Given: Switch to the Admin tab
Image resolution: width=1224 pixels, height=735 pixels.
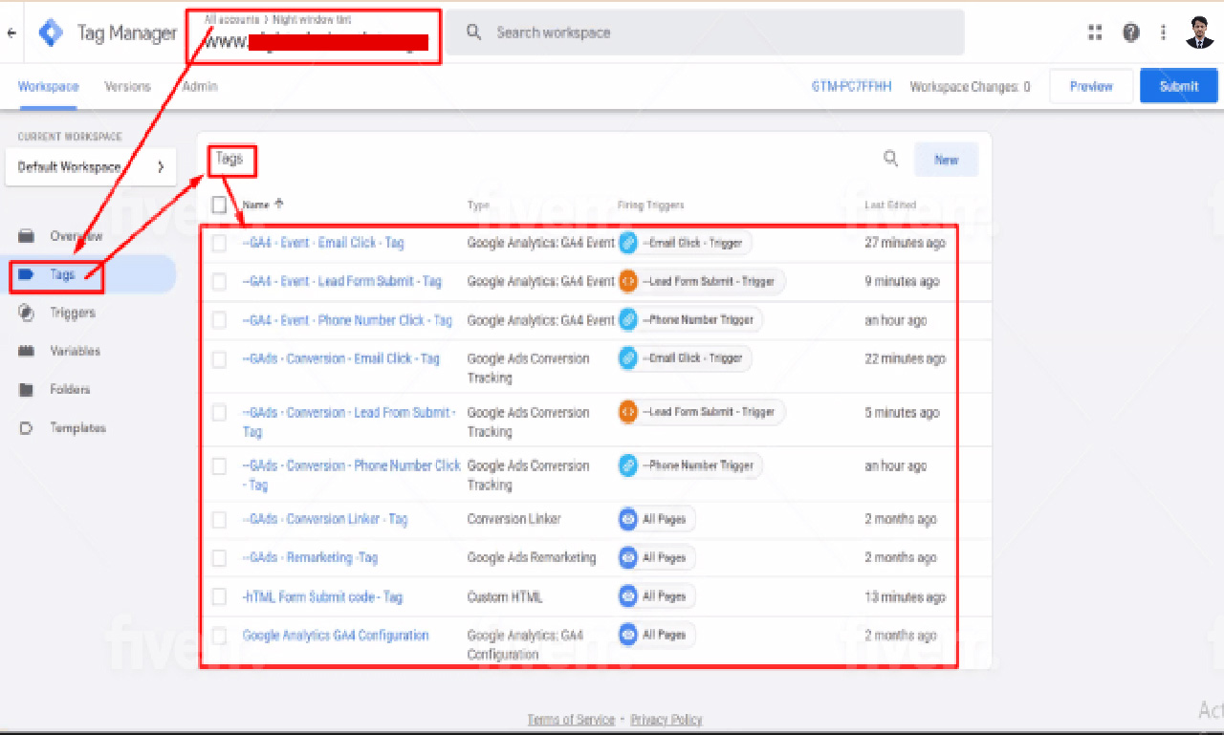Looking at the screenshot, I should point(199,85).
